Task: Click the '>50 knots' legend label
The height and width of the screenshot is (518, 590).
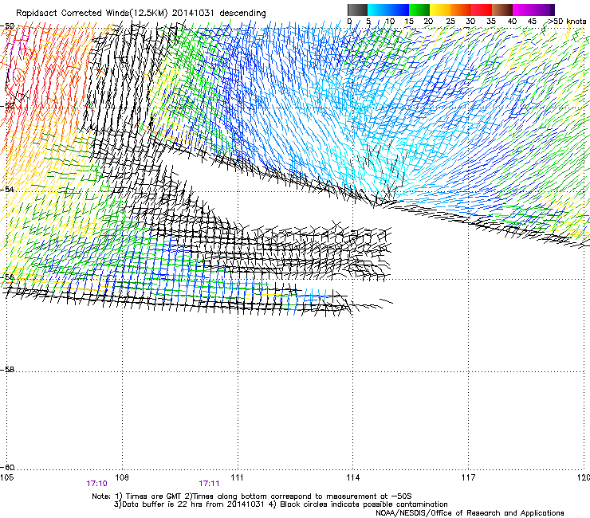Action: 567,22
